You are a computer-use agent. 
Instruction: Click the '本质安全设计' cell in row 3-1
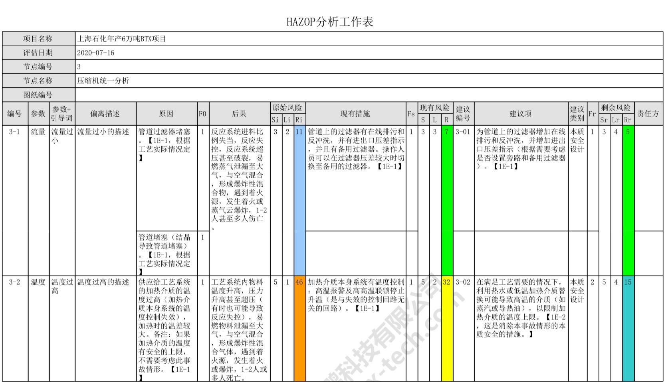tap(577, 178)
